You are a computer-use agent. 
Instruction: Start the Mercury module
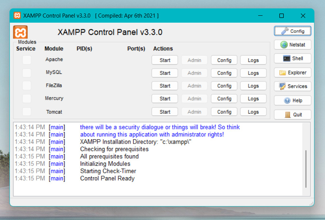[165, 99]
